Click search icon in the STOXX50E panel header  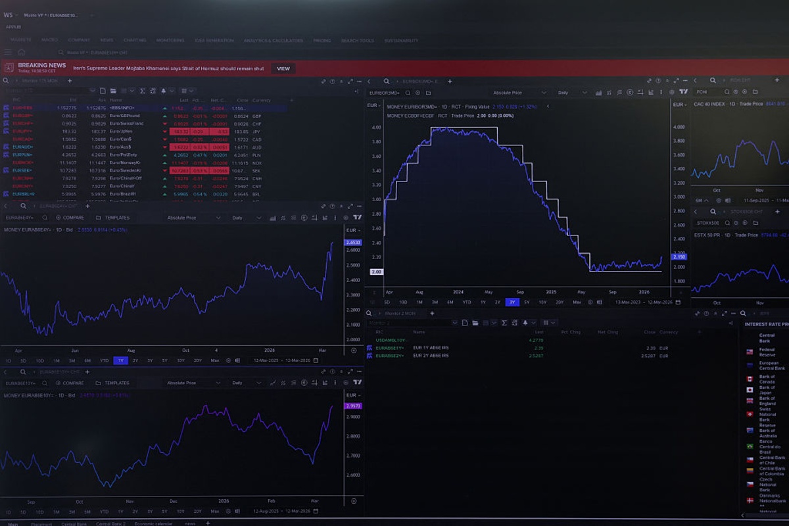[x=713, y=212]
